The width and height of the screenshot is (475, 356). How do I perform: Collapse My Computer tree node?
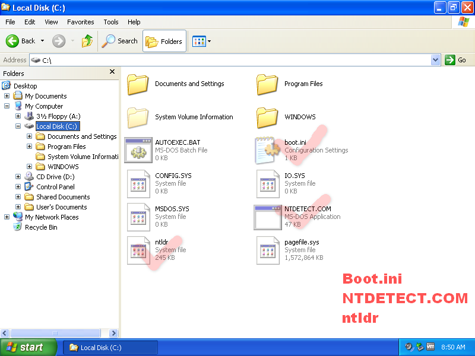(x=7, y=106)
